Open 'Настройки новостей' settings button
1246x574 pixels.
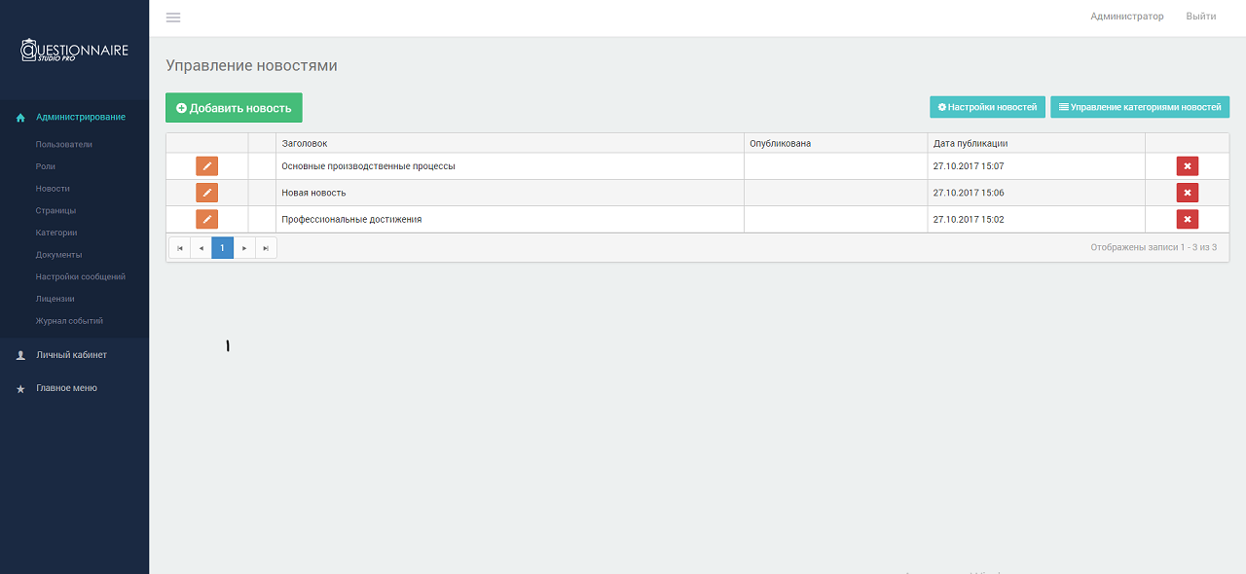coord(987,107)
